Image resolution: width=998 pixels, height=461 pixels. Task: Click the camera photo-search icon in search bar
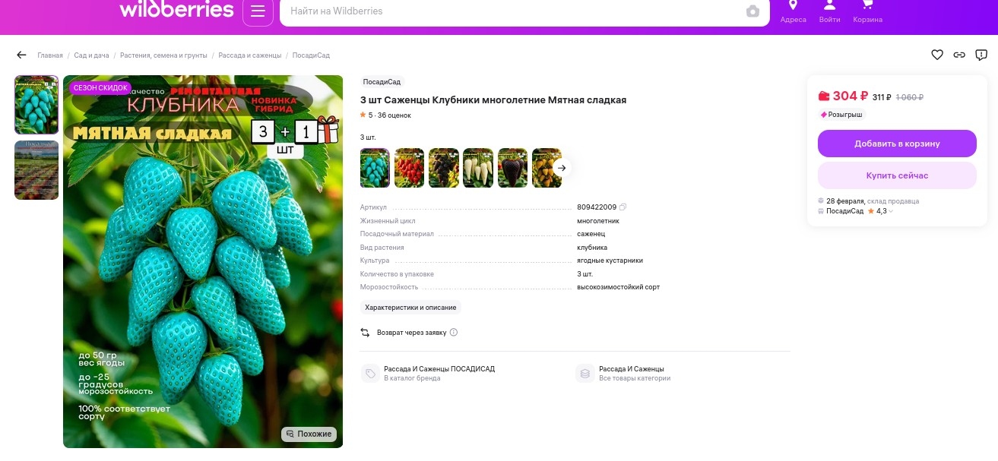(x=752, y=11)
